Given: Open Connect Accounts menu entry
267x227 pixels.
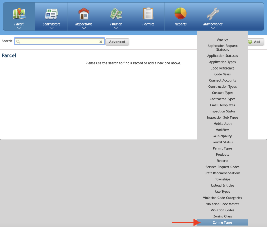Looking at the screenshot, I should (222, 80).
